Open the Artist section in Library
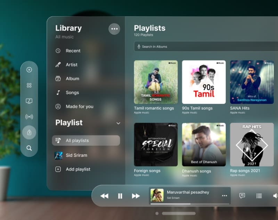This screenshot has height=220, width=278. click(72, 64)
